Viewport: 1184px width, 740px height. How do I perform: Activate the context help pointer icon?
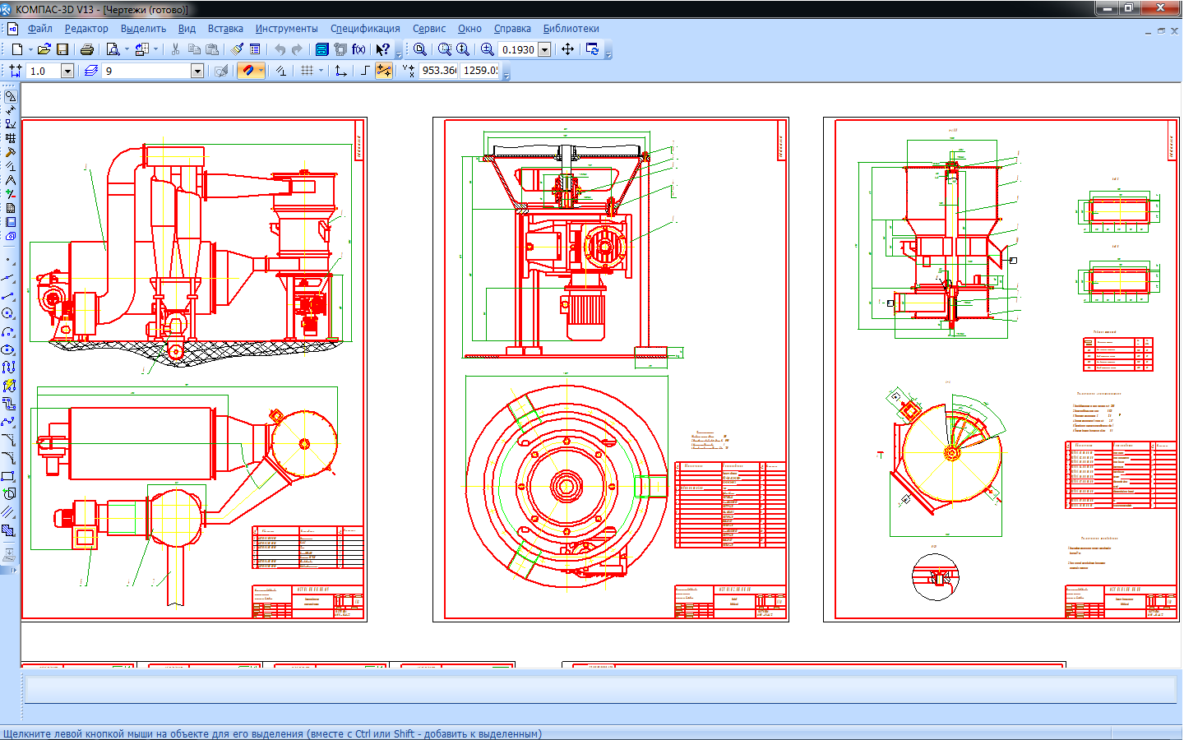click(382, 49)
